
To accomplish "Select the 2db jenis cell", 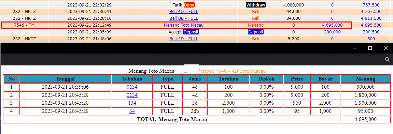I will pyautogui.click(x=195, y=111).
